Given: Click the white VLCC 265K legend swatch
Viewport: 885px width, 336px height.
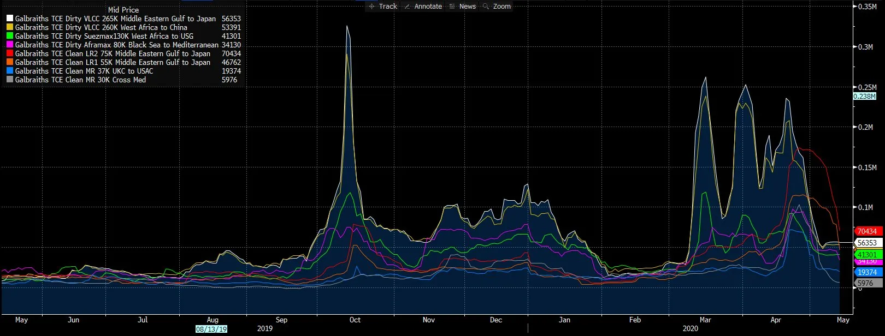Looking at the screenshot, I should (x=10, y=19).
